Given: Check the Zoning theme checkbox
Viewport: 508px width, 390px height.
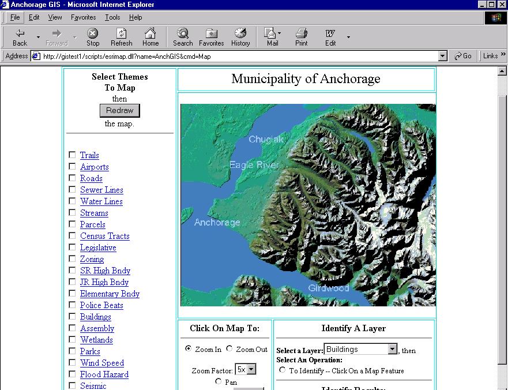Looking at the screenshot, I should [x=72, y=258].
